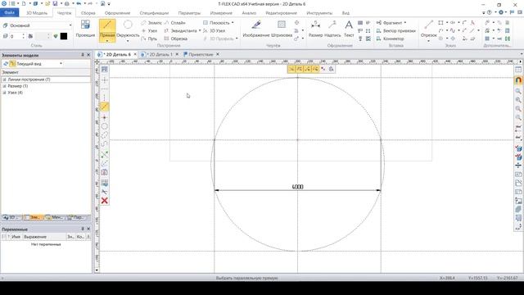Viewport: 524px width, 295px height.
Task: Click the 4000 dimension value in the drawing
Action: point(297,187)
